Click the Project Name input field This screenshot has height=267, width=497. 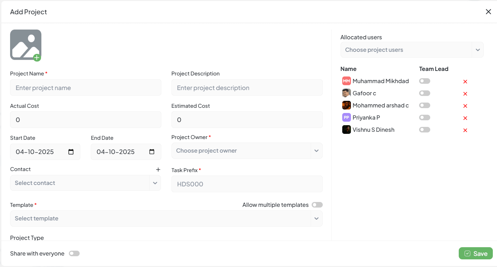[x=86, y=88]
